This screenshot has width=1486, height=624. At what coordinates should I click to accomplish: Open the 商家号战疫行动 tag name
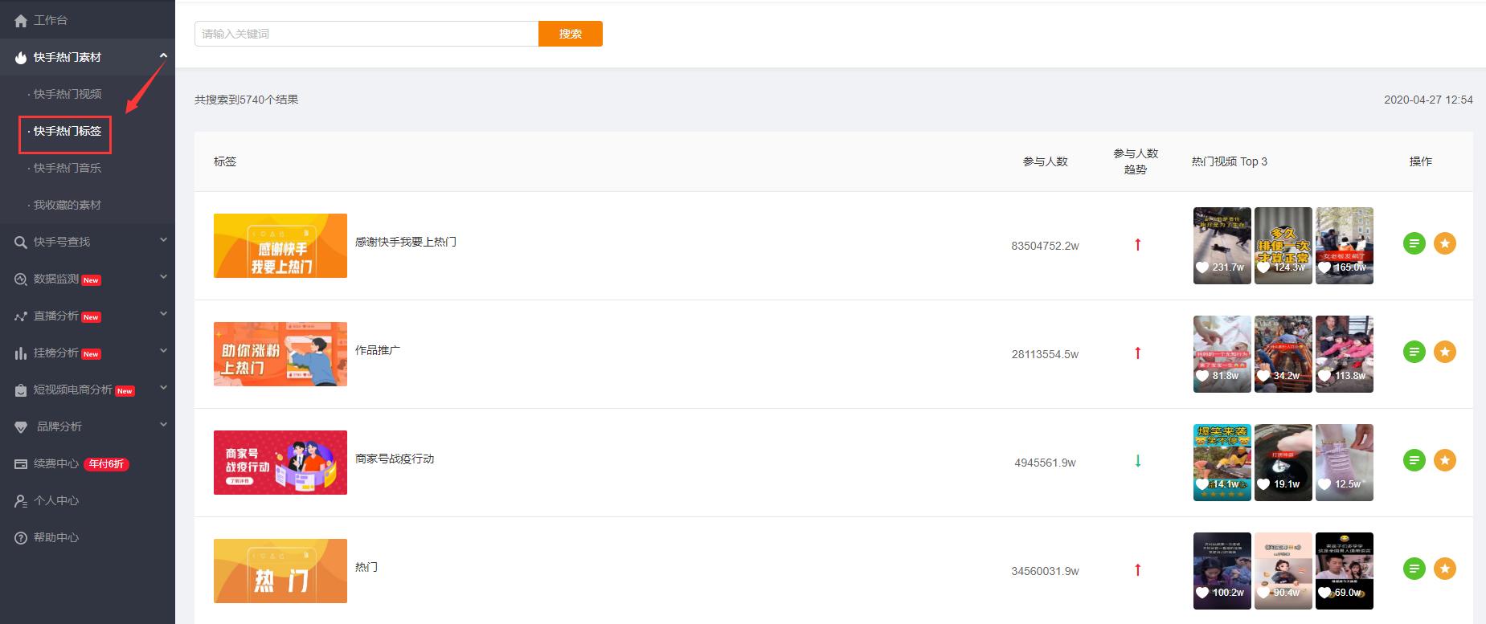[x=395, y=459]
